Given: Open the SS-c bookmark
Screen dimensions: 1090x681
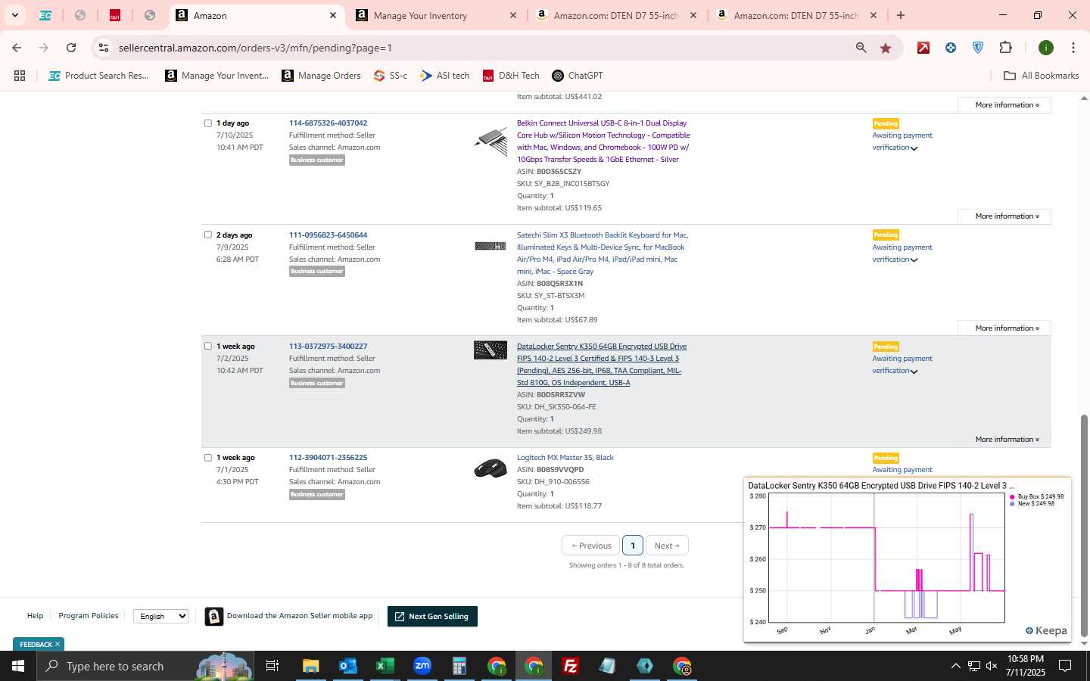Looking at the screenshot, I should tap(391, 76).
